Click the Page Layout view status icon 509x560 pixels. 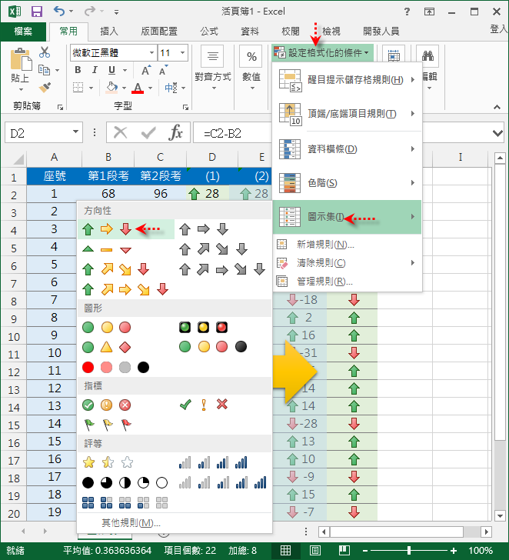click(x=314, y=550)
